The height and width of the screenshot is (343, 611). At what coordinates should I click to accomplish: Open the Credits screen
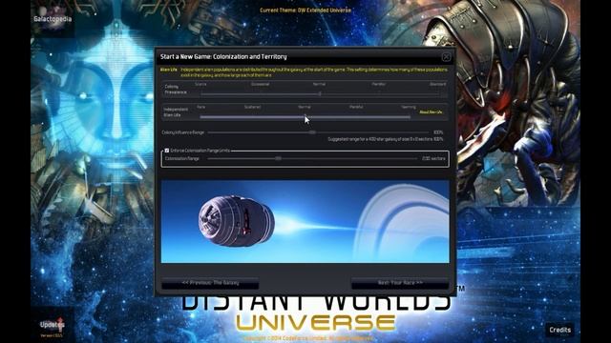coord(560,330)
